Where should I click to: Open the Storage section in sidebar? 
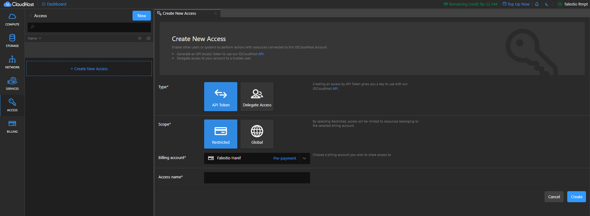pos(12,41)
